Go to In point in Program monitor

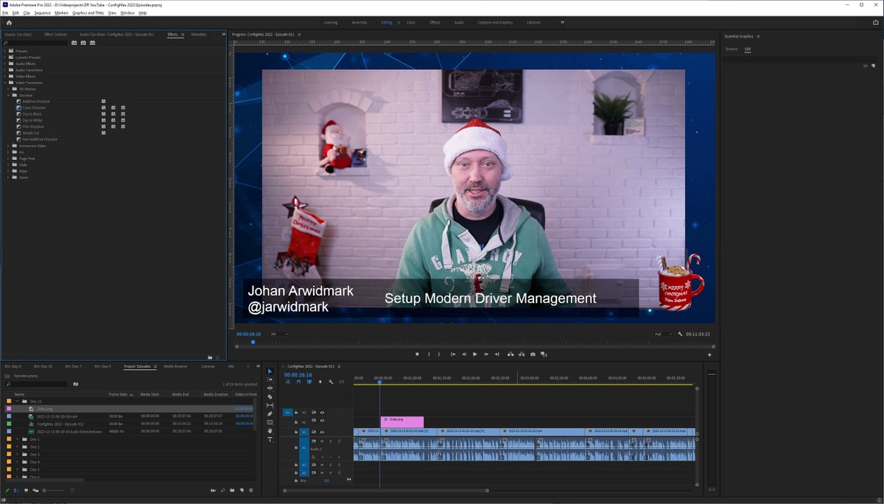(x=453, y=354)
